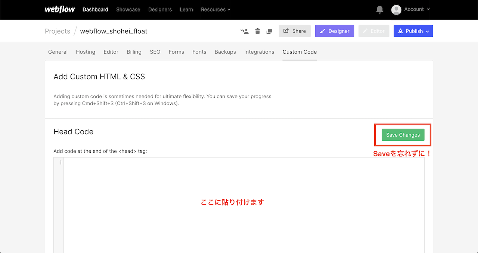Click the duplicate project icon
The width and height of the screenshot is (478, 253).
[x=269, y=31]
